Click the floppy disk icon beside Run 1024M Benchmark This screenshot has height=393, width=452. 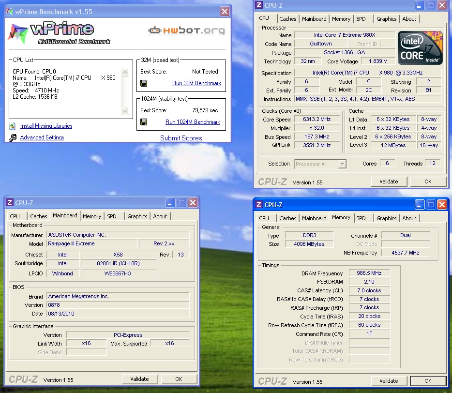144,122
